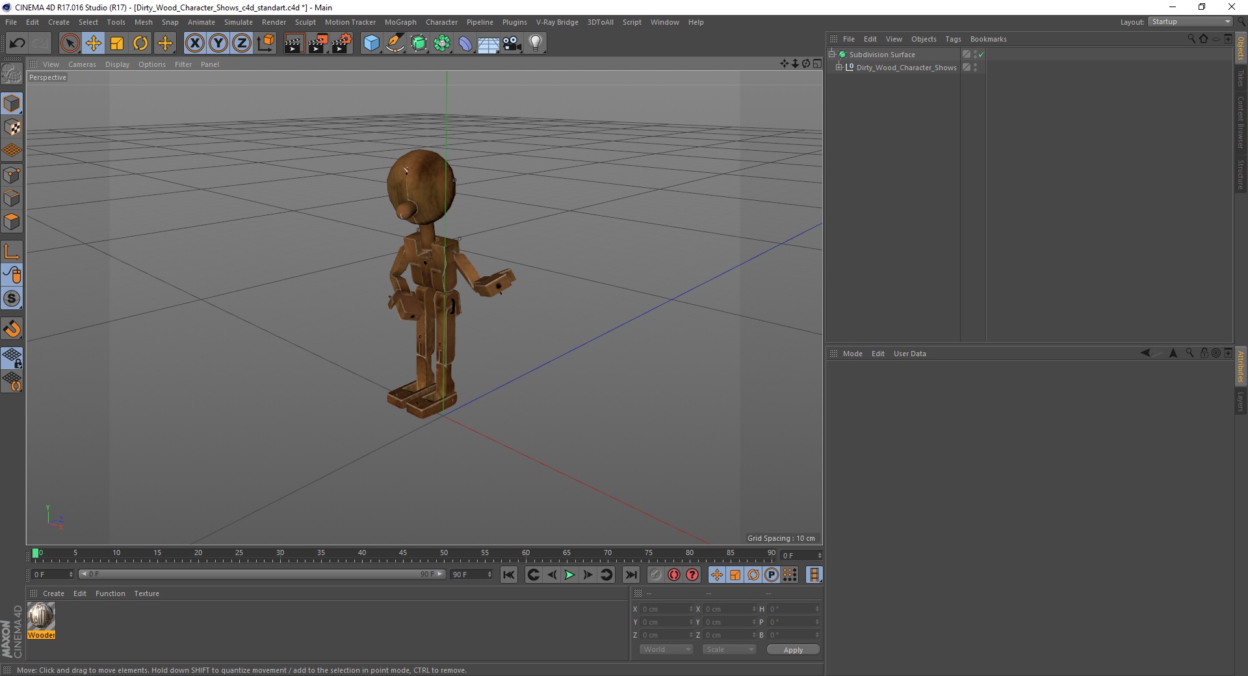Open the deformer Bend icon

click(465, 44)
